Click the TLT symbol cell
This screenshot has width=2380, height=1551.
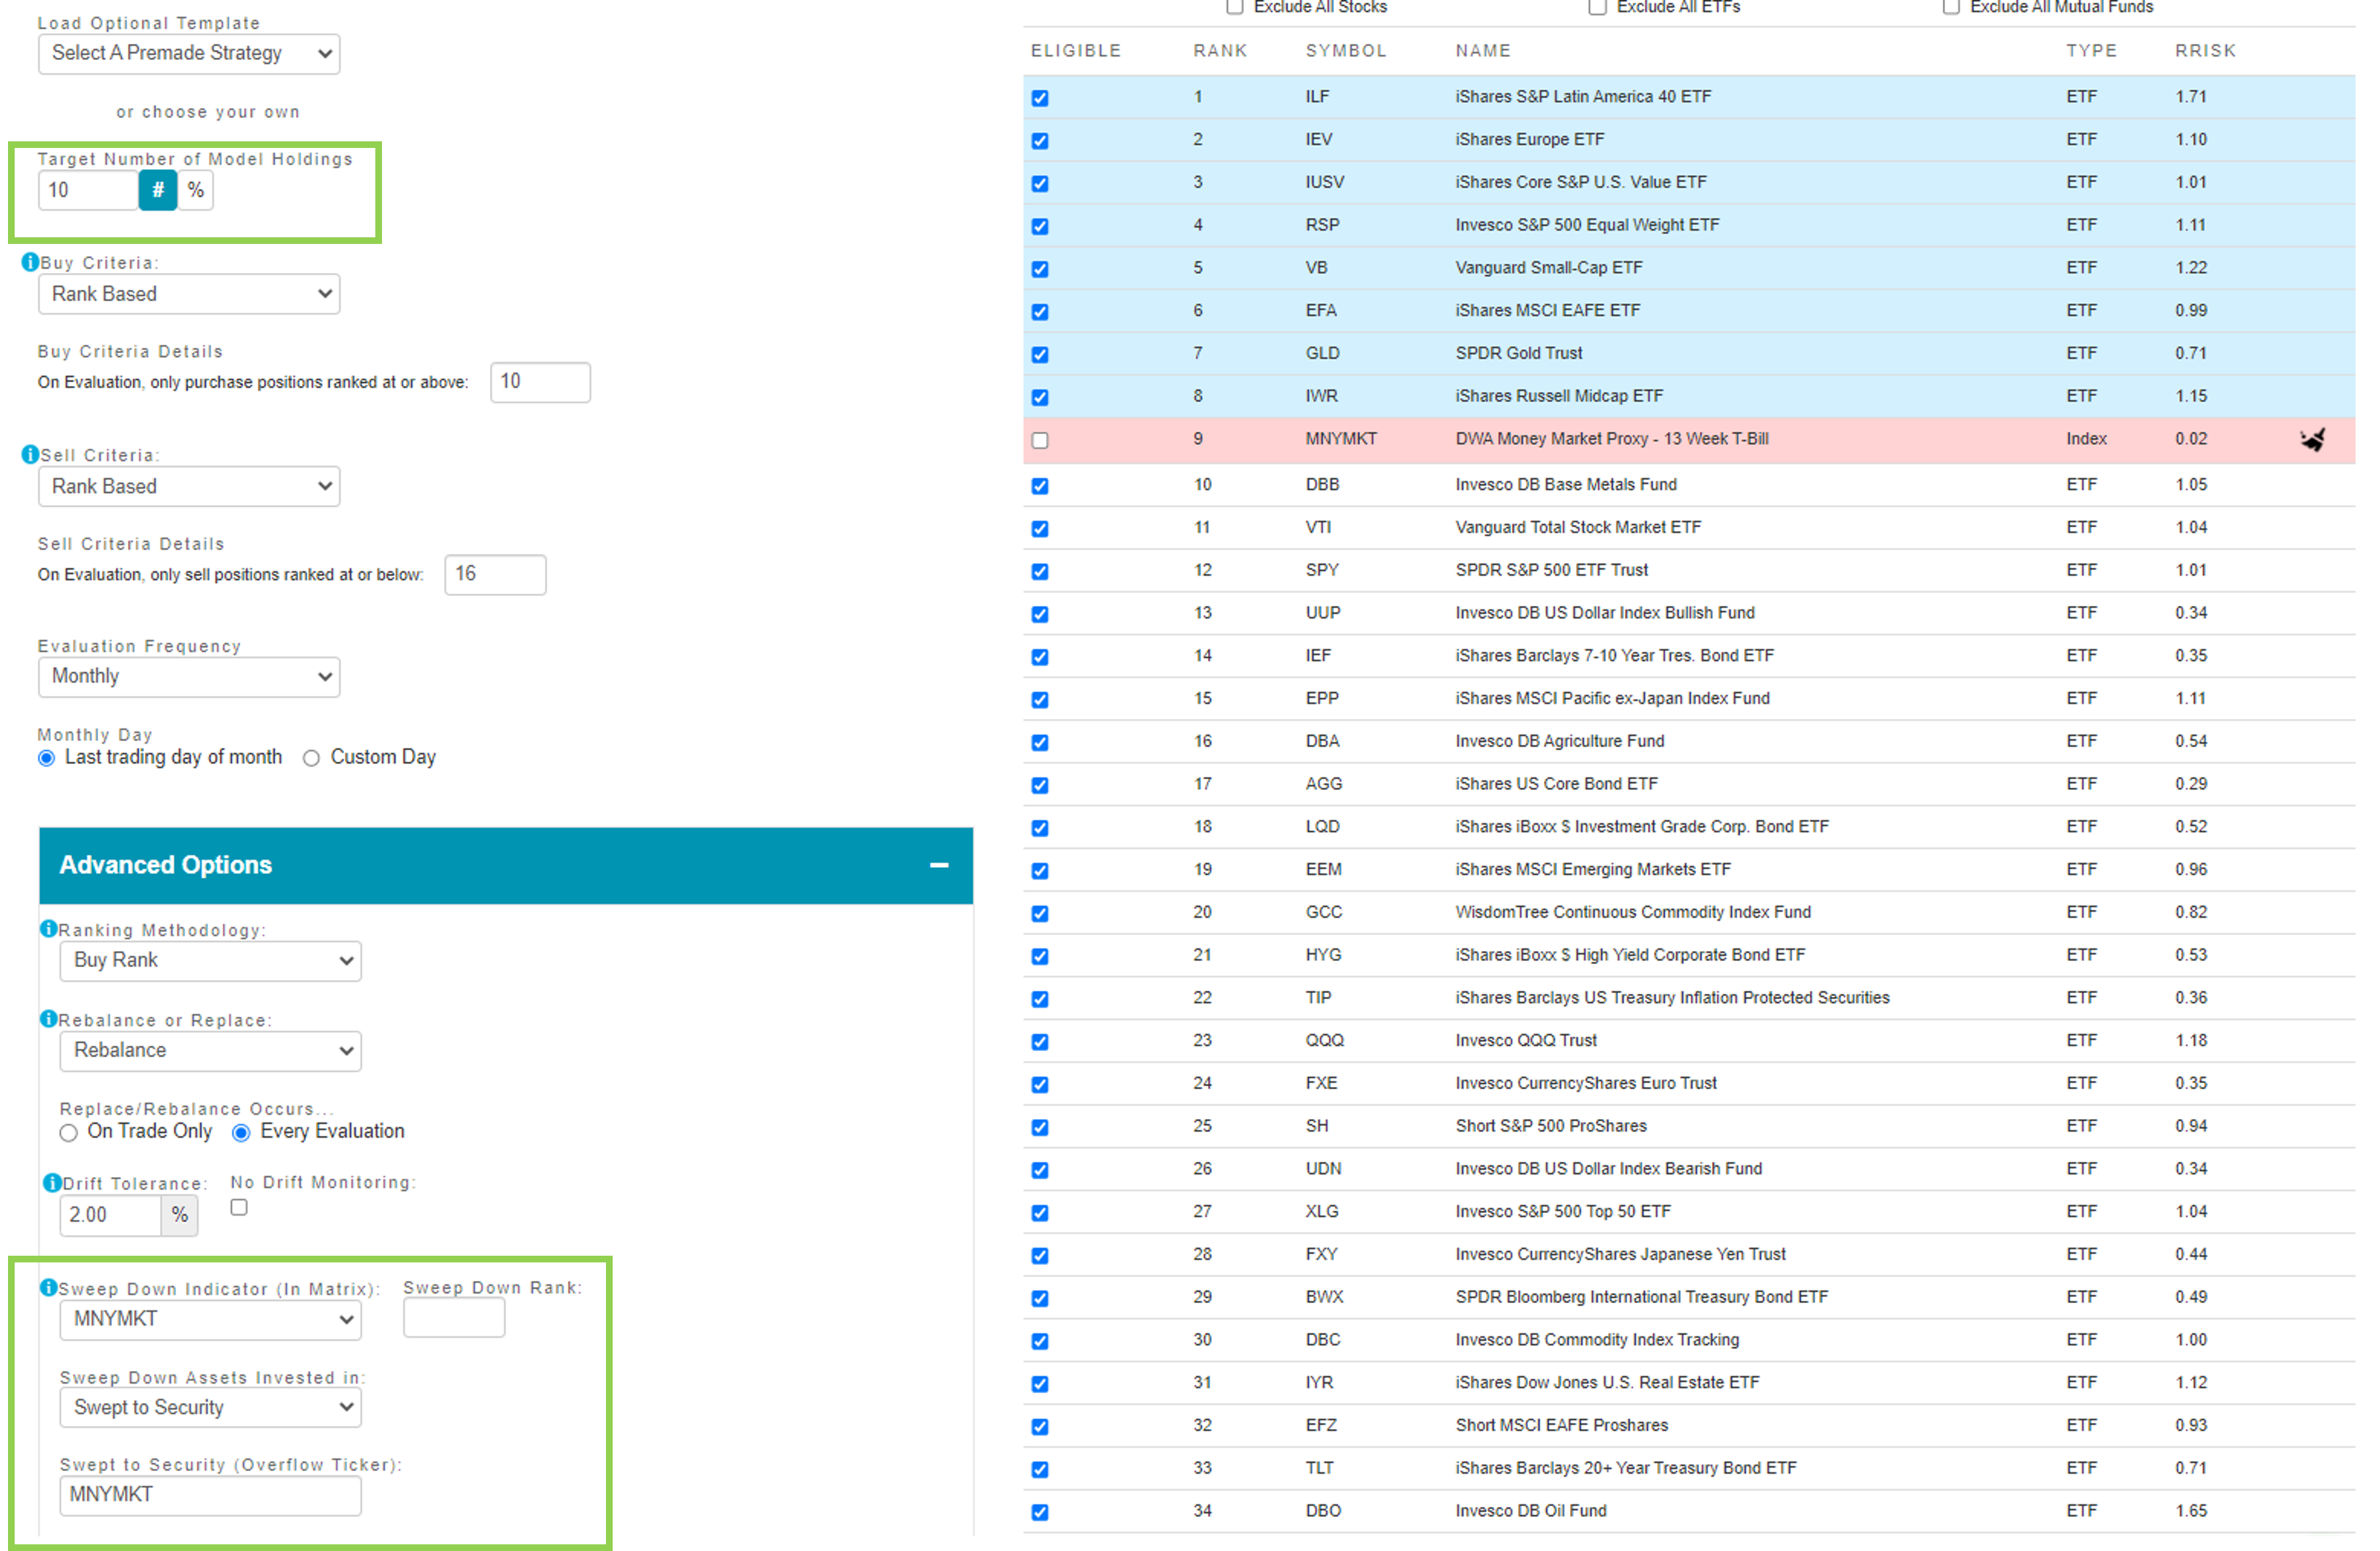pyautogui.click(x=1319, y=1469)
